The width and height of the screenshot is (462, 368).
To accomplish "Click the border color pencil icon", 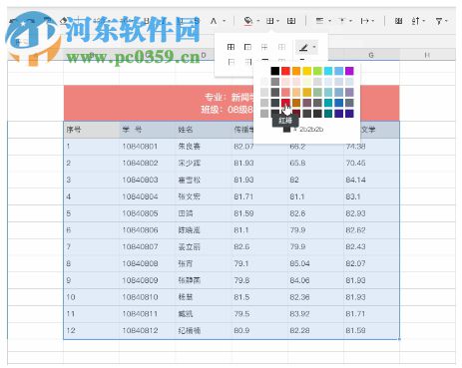I will click(302, 48).
